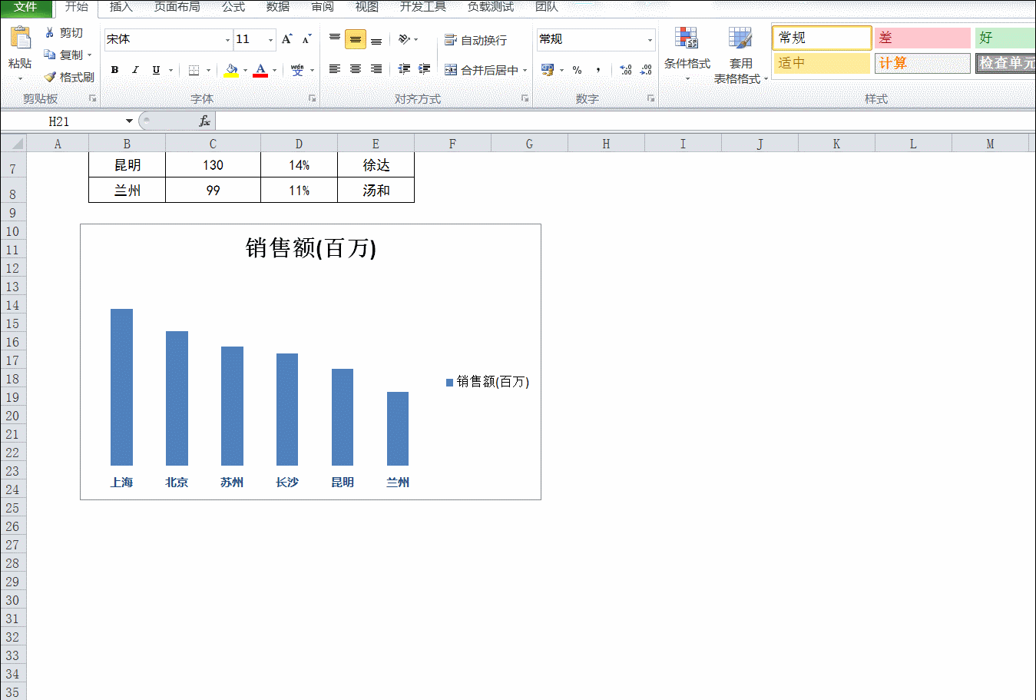This screenshot has width=1036, height=700.
Task: Select the 上海 bar in the chart
Action: (121, 387)
